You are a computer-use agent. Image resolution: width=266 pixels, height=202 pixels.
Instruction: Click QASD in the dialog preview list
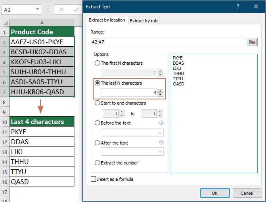[x=178, y=84]
